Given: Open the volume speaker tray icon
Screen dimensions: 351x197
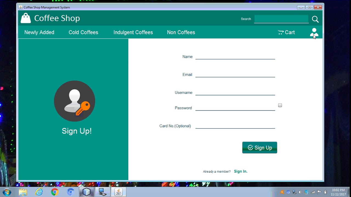Looking at the screenshot, I should click(301, 192).
